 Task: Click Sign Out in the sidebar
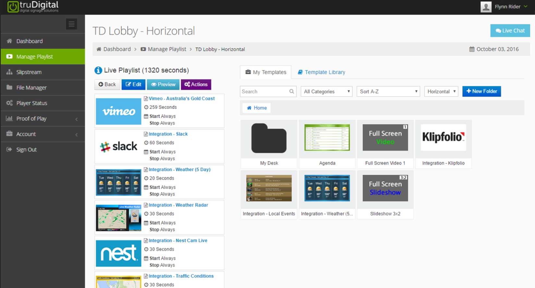(x=43, y=150)
